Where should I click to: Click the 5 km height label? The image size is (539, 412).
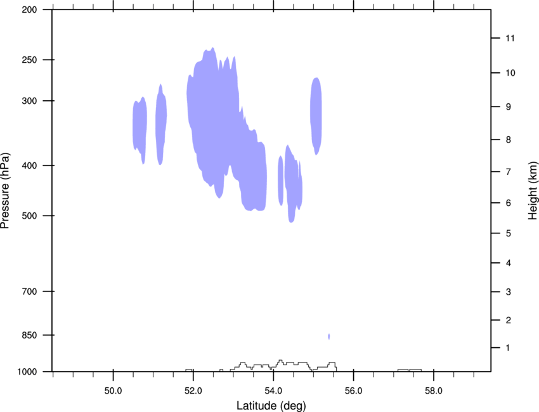[509, 234]
